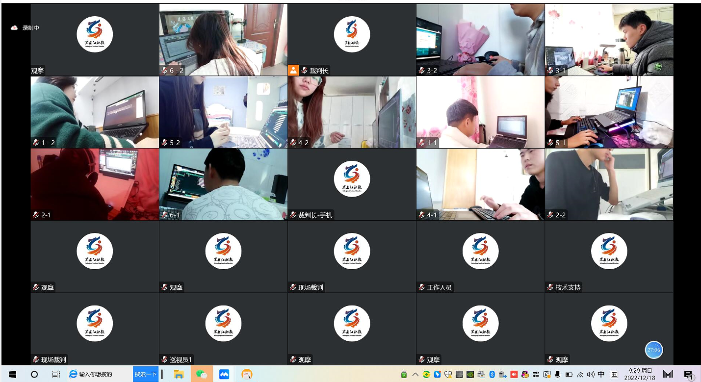Open File Explorer from the taskbar
Screen dimensions: 701x382
(x=179, y=374)
